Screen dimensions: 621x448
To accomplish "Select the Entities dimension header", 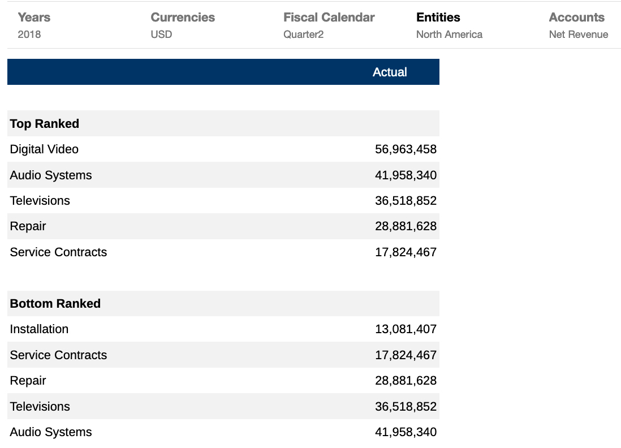I will (x=438, y=18).
